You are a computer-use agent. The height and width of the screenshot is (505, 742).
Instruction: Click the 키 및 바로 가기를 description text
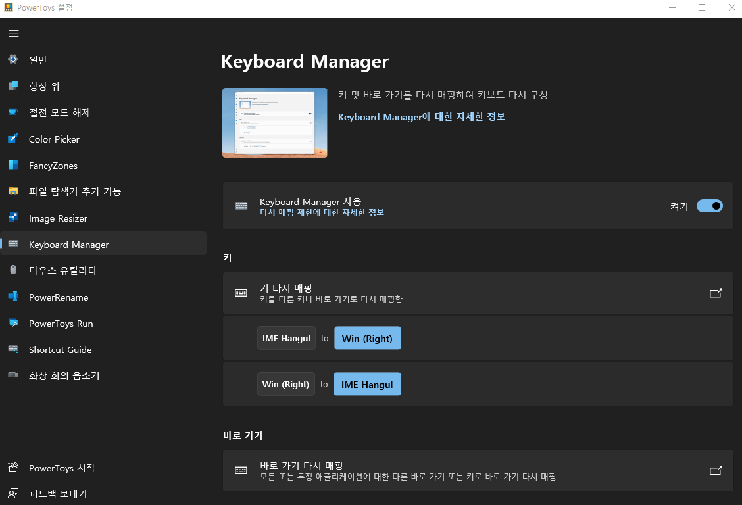(443, 95)
